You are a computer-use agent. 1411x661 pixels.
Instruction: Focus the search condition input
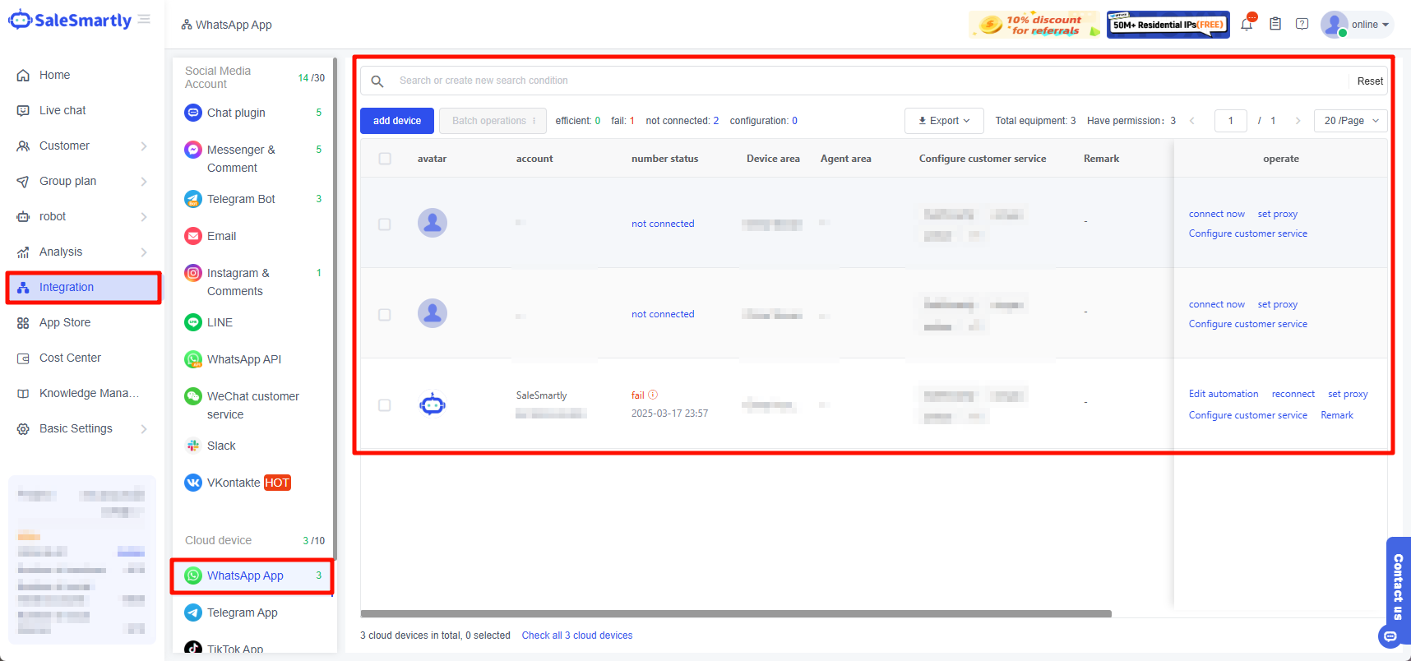[x=870, y=81]
